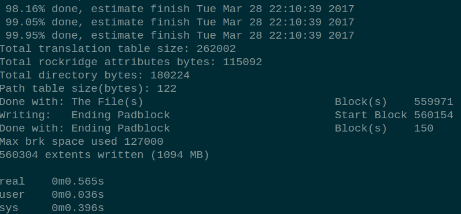Click the Block(s) count 559971
Viewport: 461px width, 214px height.
pyautogui.click(x=434, y=102)
